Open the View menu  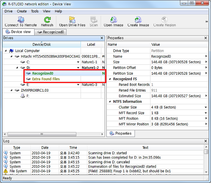tap(47, 11)
